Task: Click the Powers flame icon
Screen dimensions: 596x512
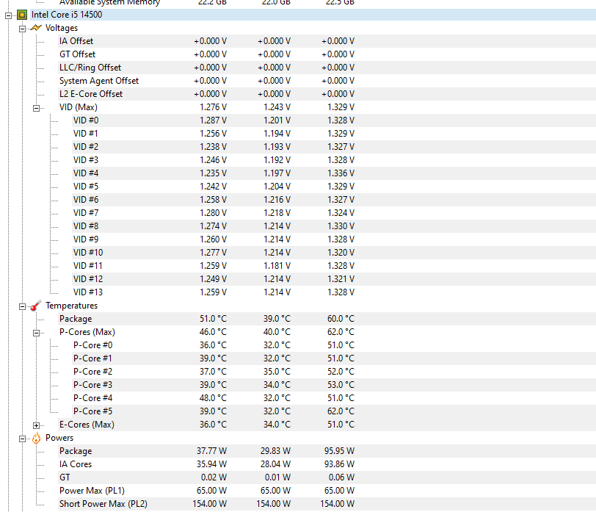Action: point(36,438)
